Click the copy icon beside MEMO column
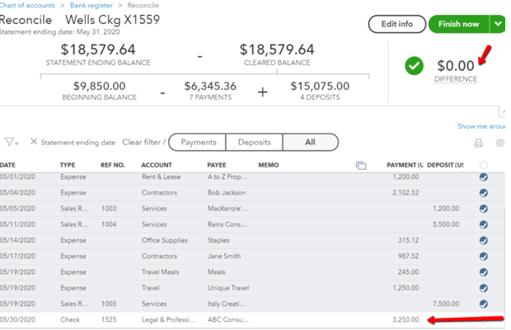 click(361, 165)
